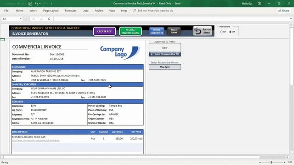The width and height of the screenshot is (294, 165).
Task: Click consignee company ALHERAFION TRADING EST
Action: (46, 71)
